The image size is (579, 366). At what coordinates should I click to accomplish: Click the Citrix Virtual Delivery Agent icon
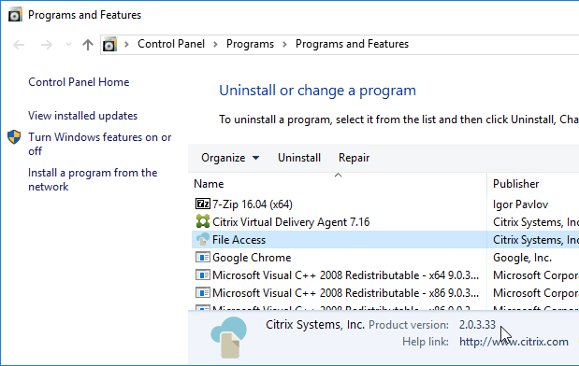pyautogui.click(x=202, y=221)
